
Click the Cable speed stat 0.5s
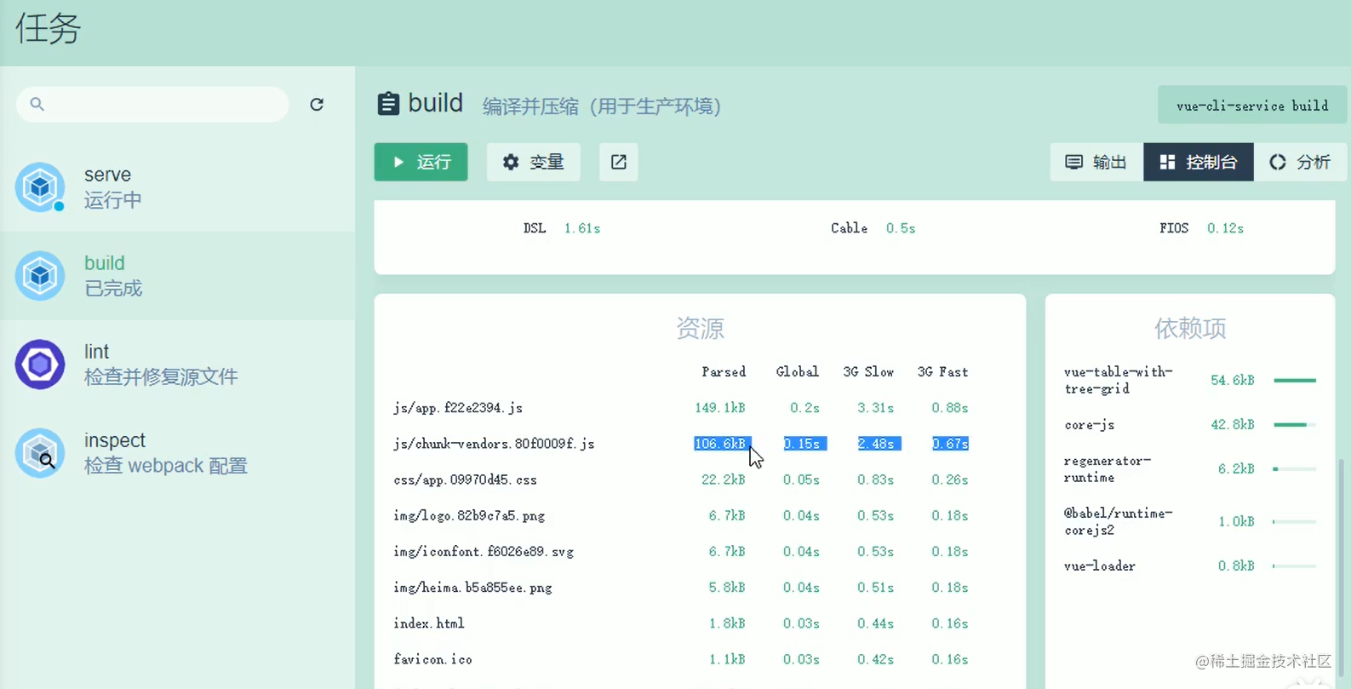click(x=901, y=228)
